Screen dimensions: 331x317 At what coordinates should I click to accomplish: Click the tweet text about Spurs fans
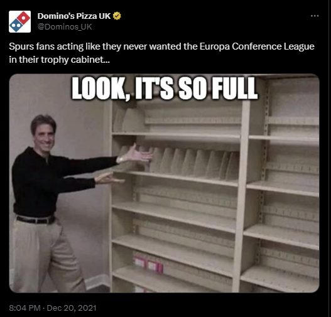point(161,53)
